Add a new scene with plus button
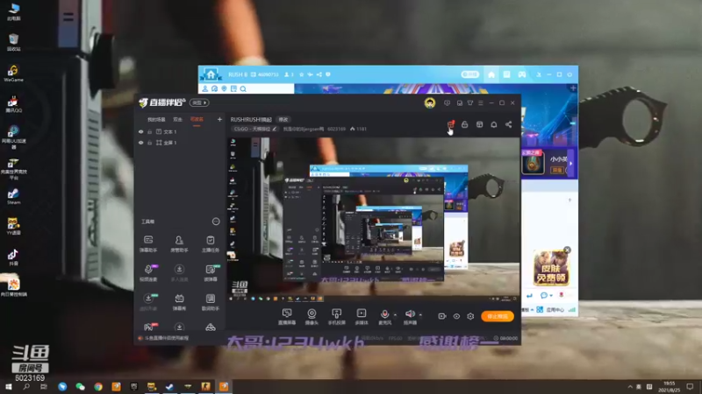 point(219,119)
